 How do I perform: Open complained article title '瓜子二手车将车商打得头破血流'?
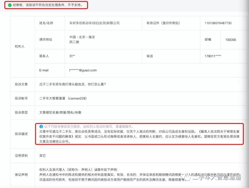pos(62,84)
